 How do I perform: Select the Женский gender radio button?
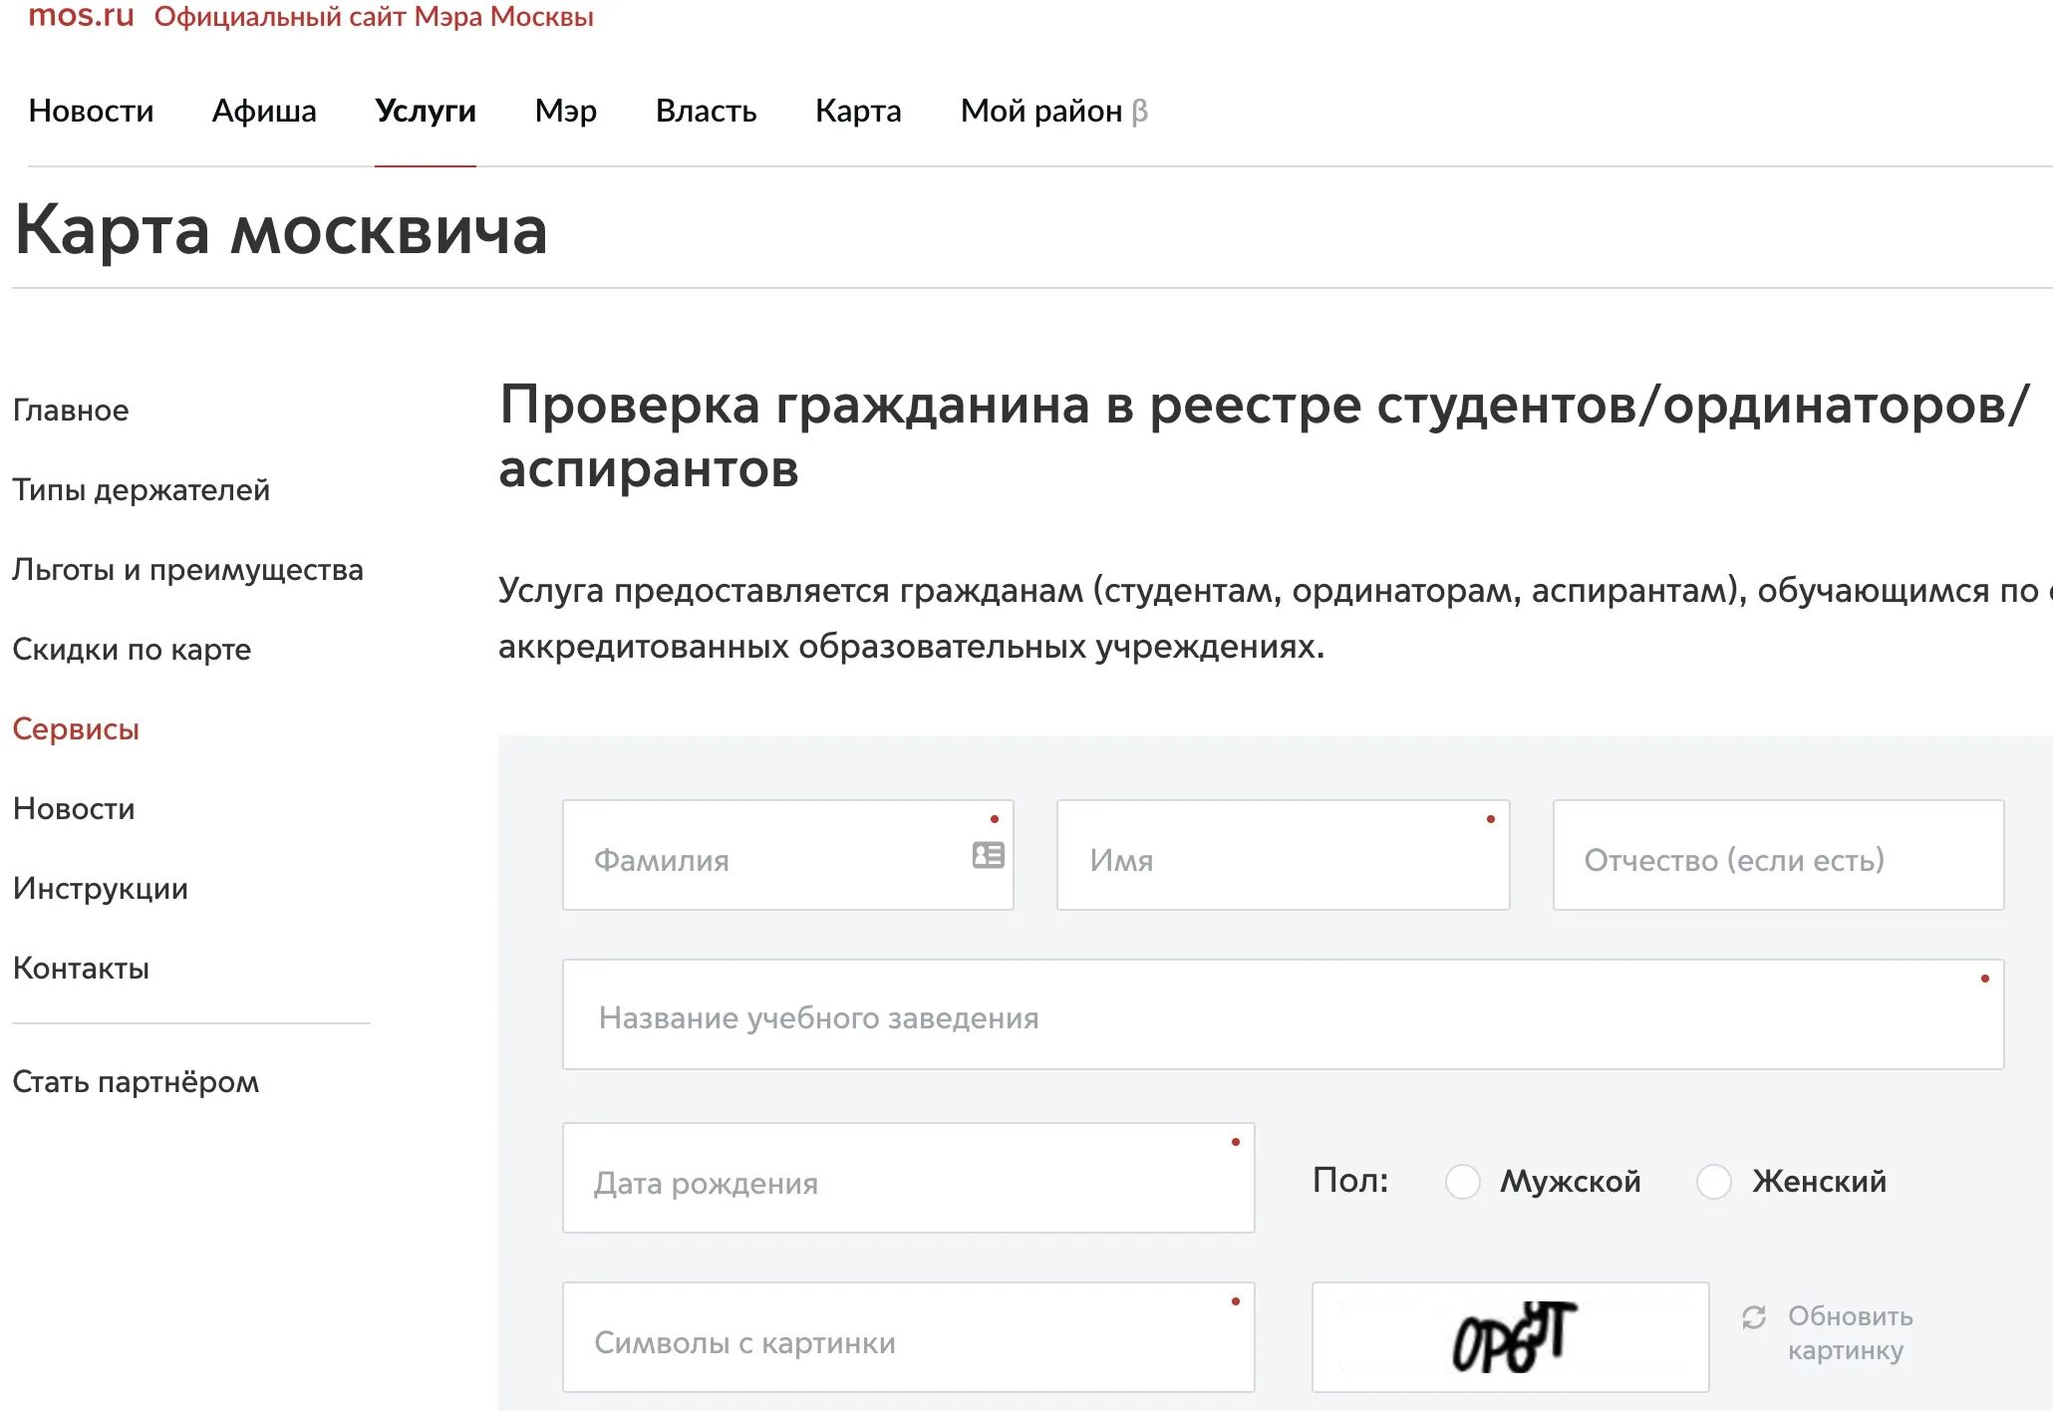click(1713, 1182)
